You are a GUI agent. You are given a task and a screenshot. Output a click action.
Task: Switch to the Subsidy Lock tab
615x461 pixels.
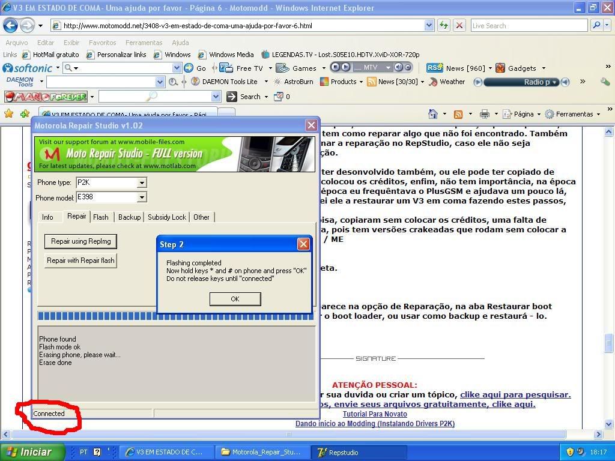(x=166, y=217)
